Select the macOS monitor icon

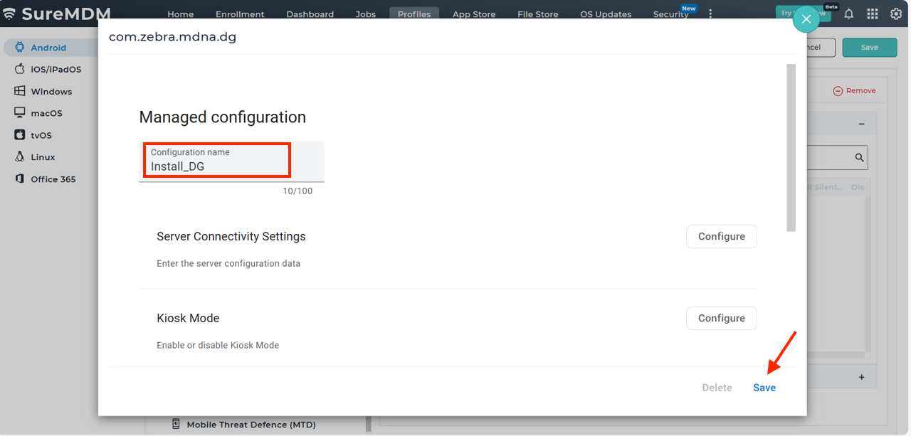19,113
